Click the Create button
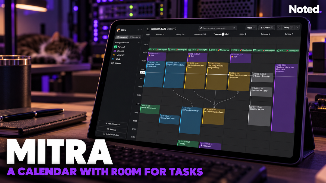 [267, 28]
